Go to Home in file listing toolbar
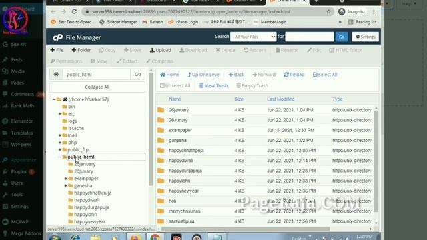 click(x=170, y=75)
